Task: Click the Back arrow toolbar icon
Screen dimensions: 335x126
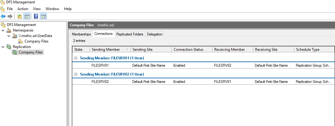Action: pyautogui.click(x=3, y=16)
